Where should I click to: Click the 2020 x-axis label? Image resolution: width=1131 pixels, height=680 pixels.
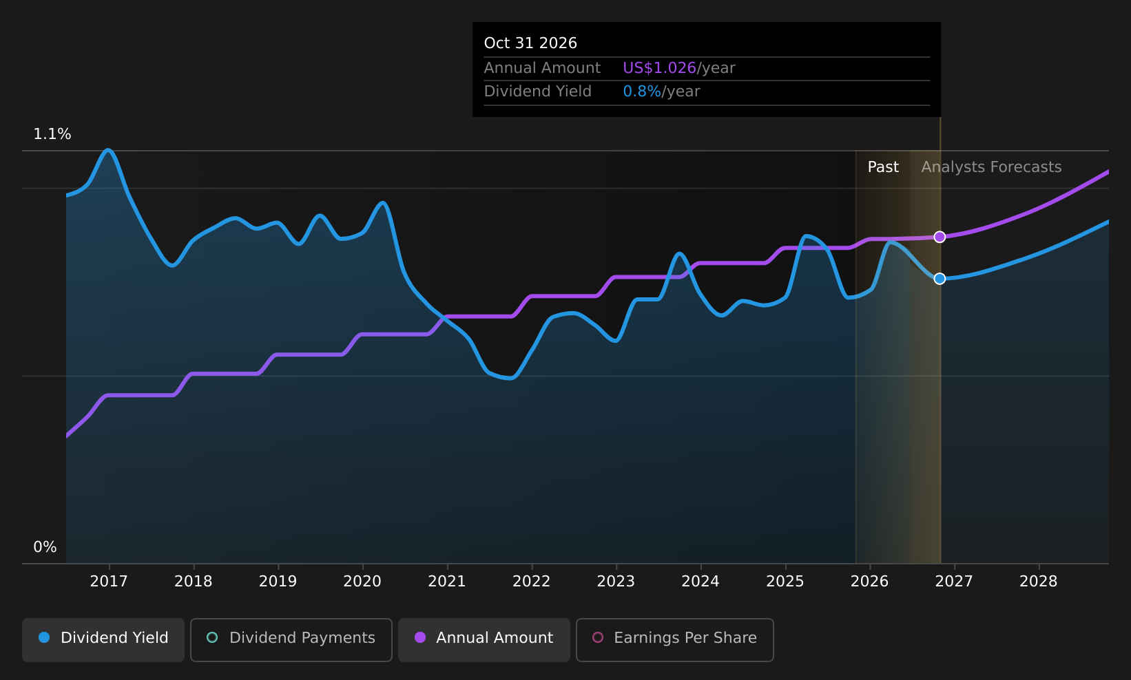(x=362, y=582)
